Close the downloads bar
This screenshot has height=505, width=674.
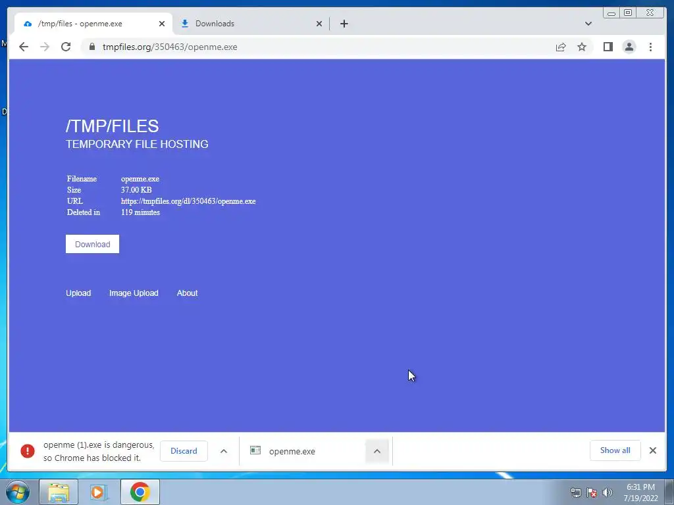pos(652,450)
